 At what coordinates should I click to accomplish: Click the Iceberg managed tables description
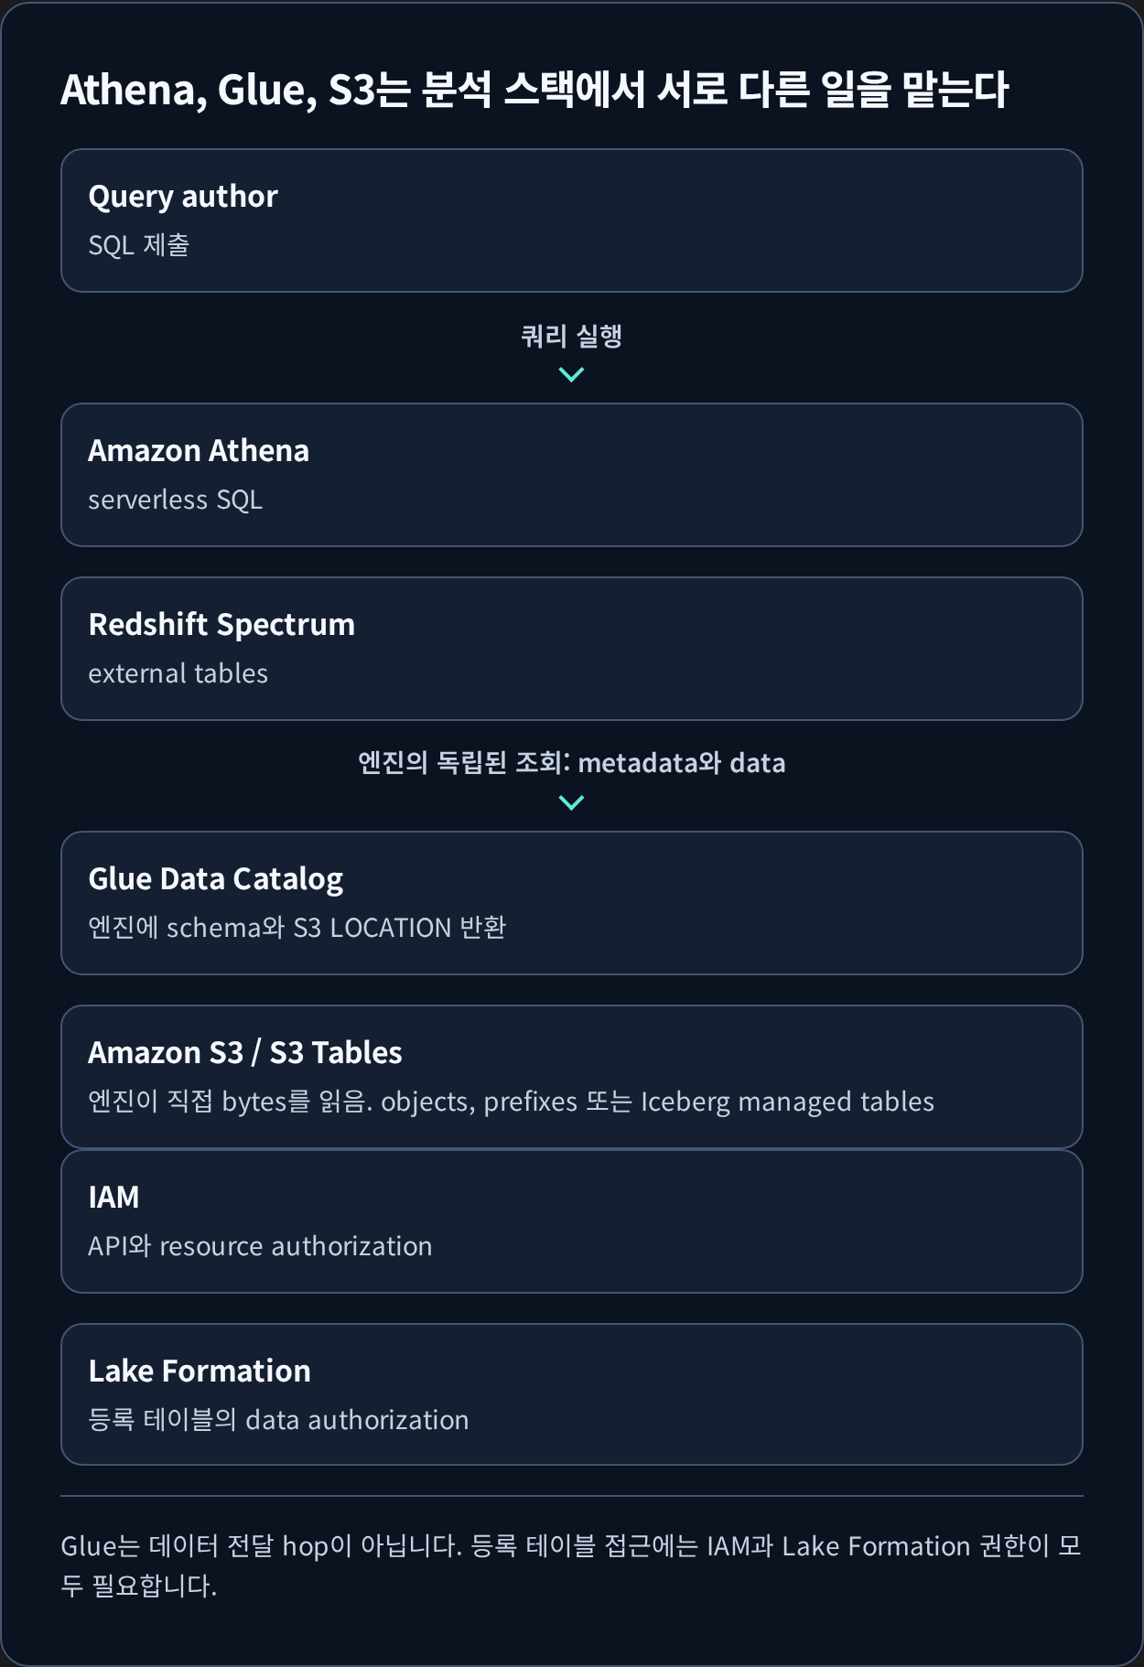(512, 1102)
